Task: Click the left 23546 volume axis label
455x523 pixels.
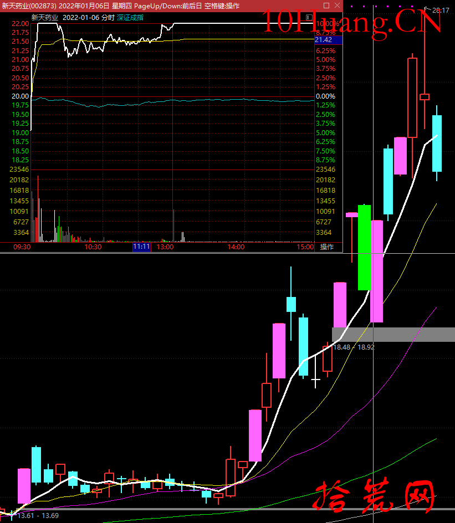Action: point(20,170)
